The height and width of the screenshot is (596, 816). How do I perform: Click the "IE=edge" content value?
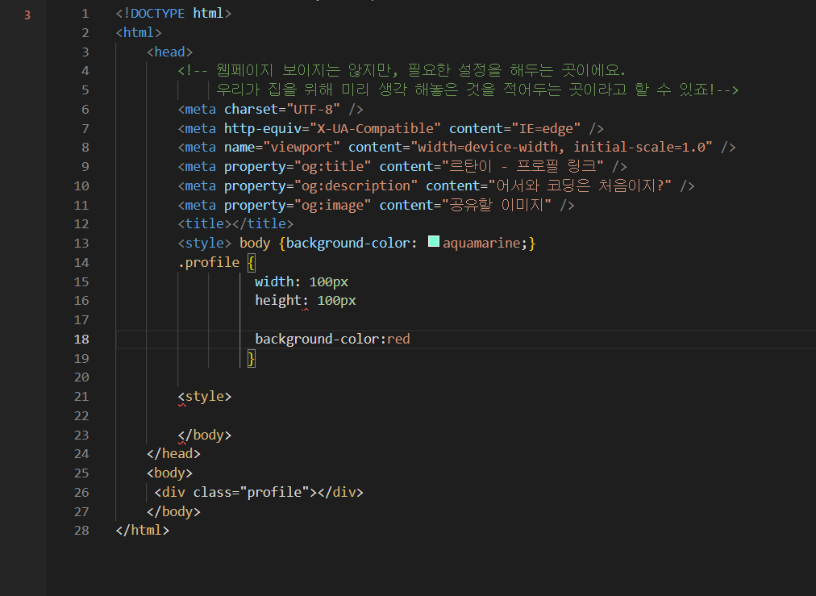coord(546,128)
